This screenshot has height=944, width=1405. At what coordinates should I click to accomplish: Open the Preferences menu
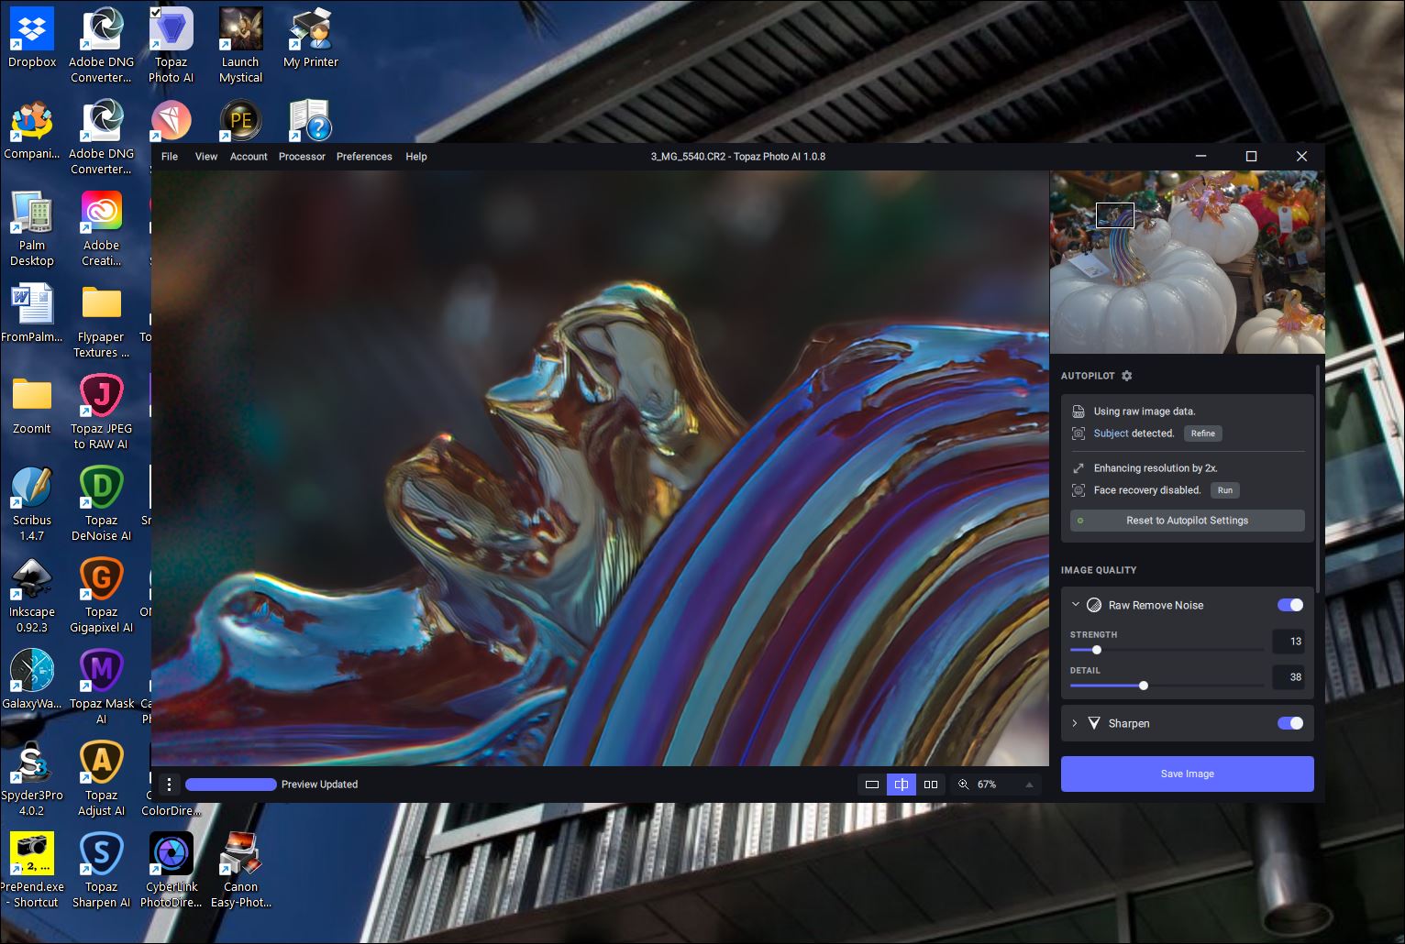point(364,157)
